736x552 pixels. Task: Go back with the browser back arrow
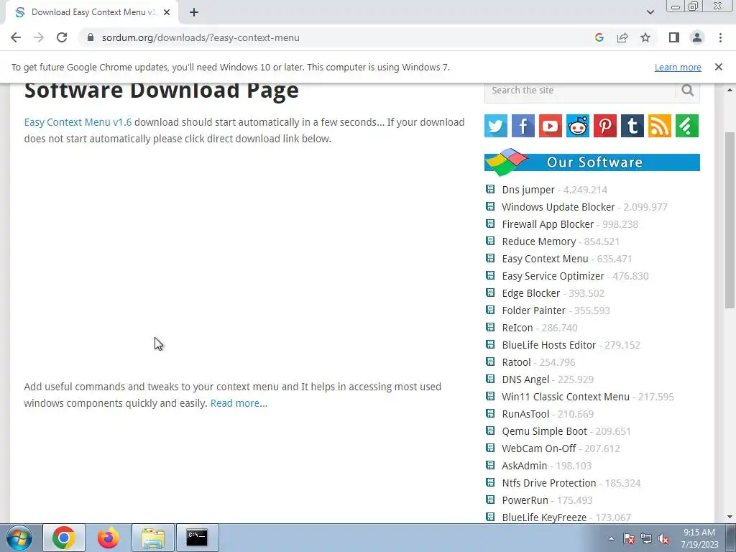point(16,37)
